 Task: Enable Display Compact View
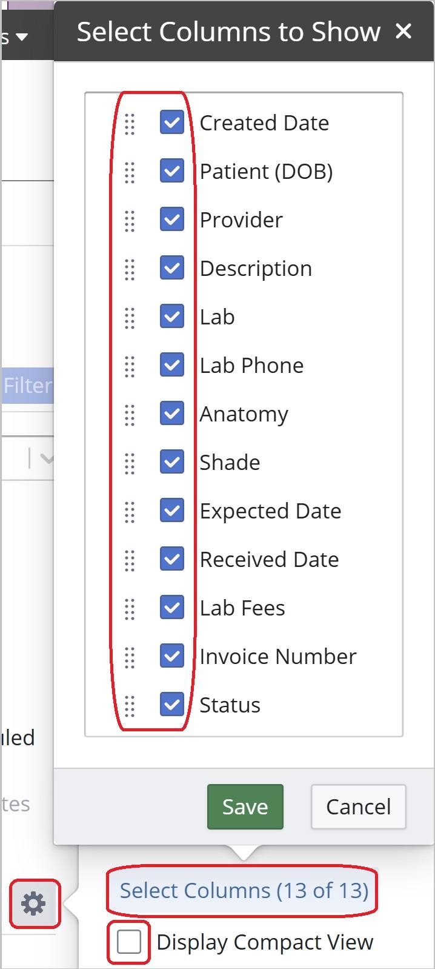[129, 942]
